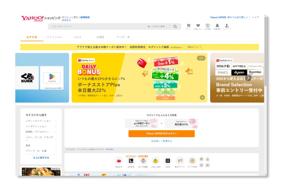Open the ヘルプ link
Image resolution: width=282 pixels, height=190 pixels.
point(255,17)
